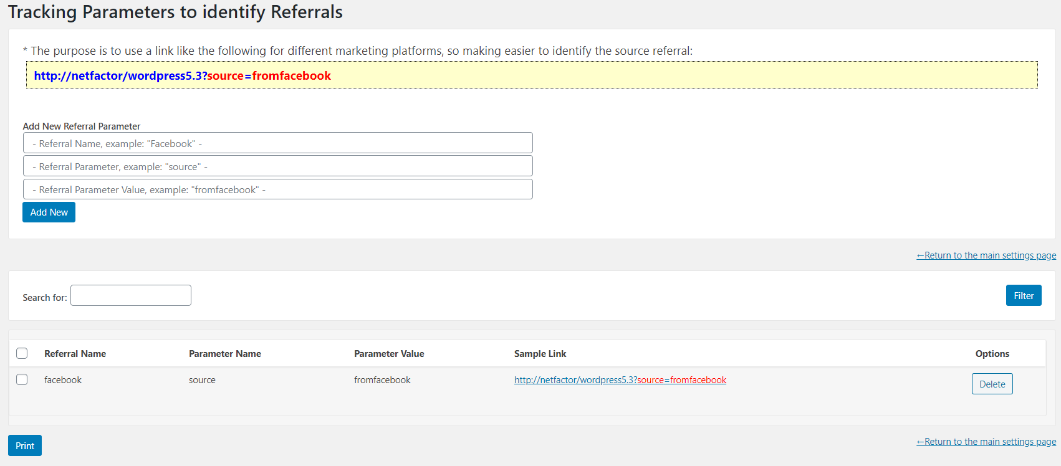The image size is (1061, 466).
Task: Delete the facebook referral row
Action: point(992,384)
